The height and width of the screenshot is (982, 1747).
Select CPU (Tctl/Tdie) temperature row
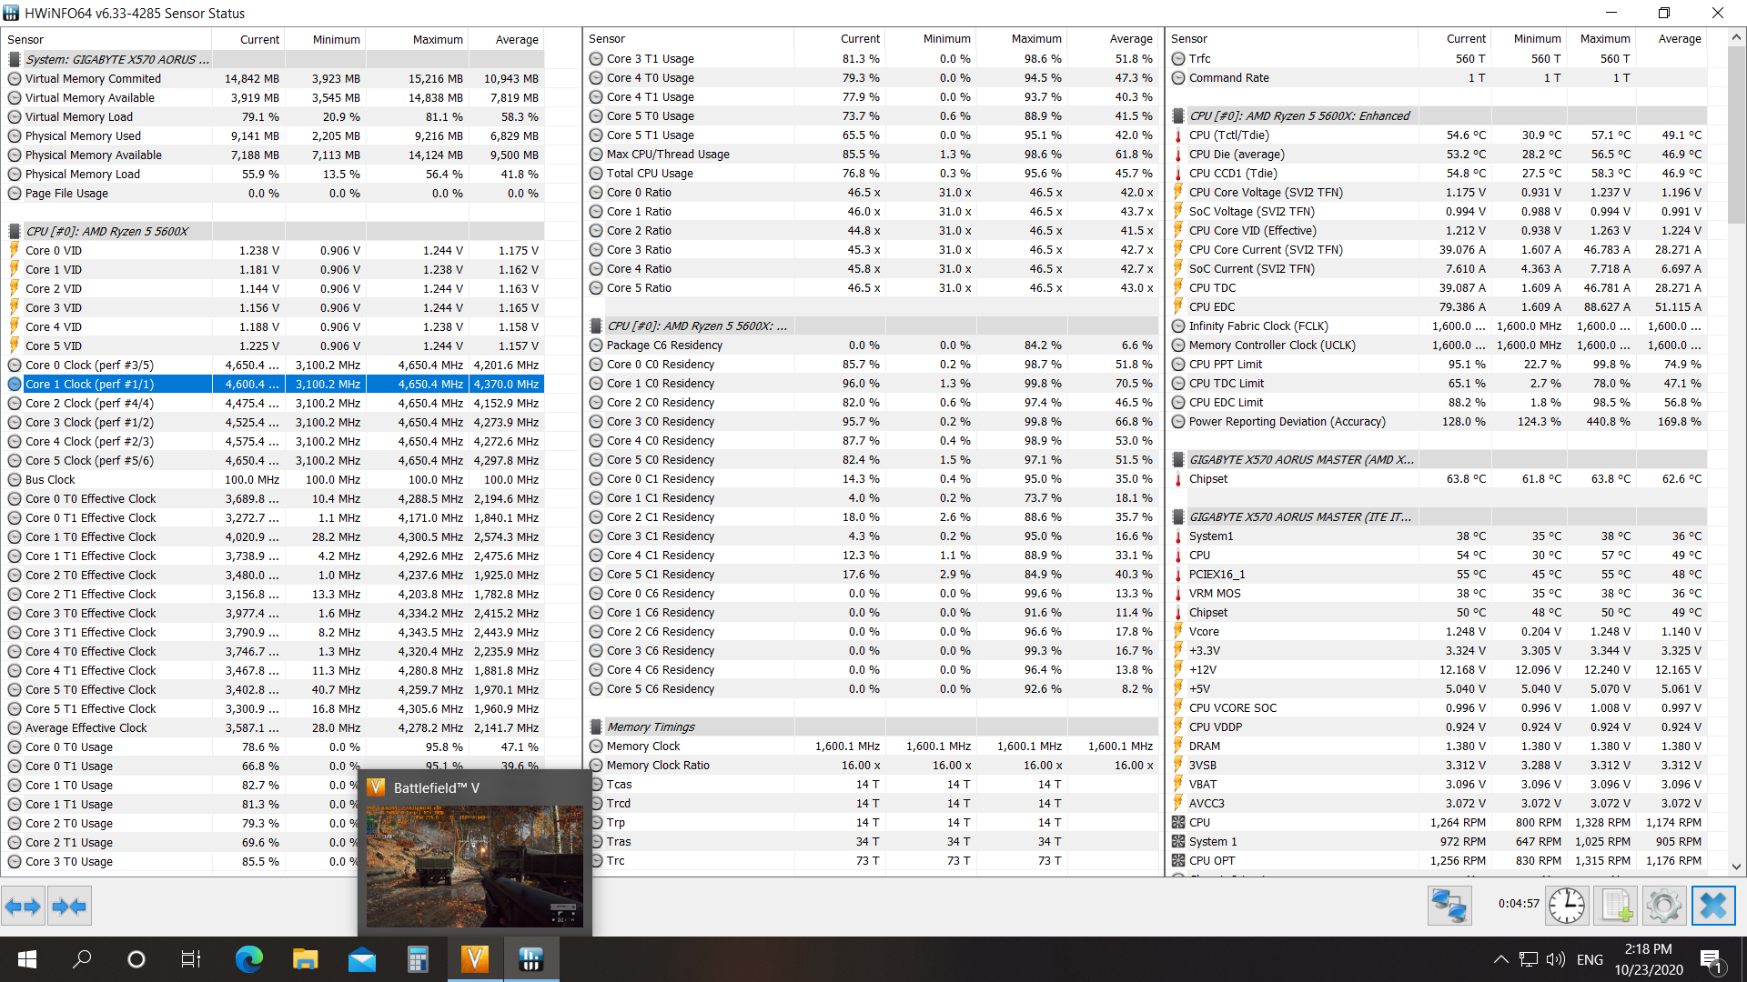tap(1438, 135)
